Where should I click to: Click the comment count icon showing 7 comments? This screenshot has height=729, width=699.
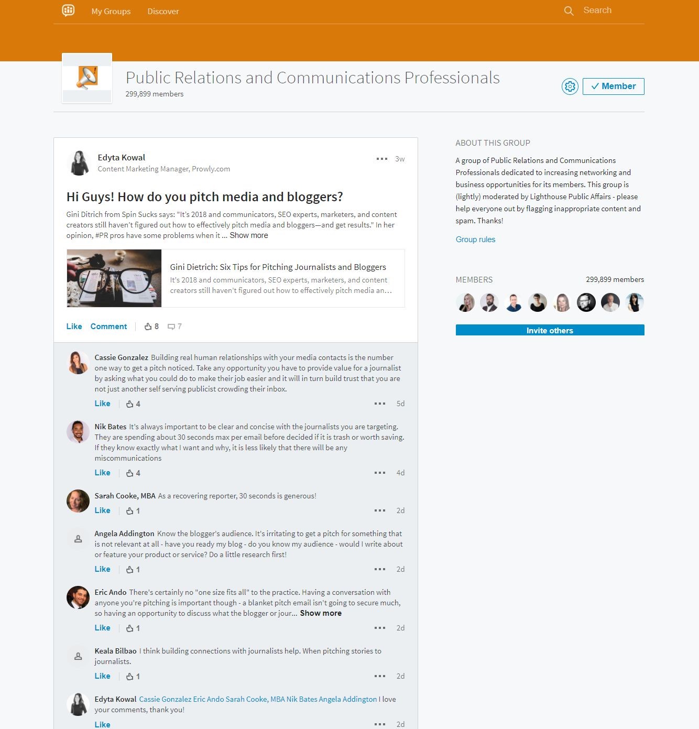173,326
